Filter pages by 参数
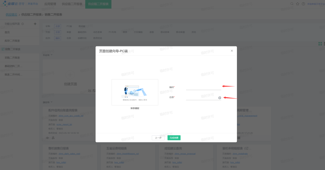Image resolution: width=325 pixels, height=170 pixels. click(152, 32)
